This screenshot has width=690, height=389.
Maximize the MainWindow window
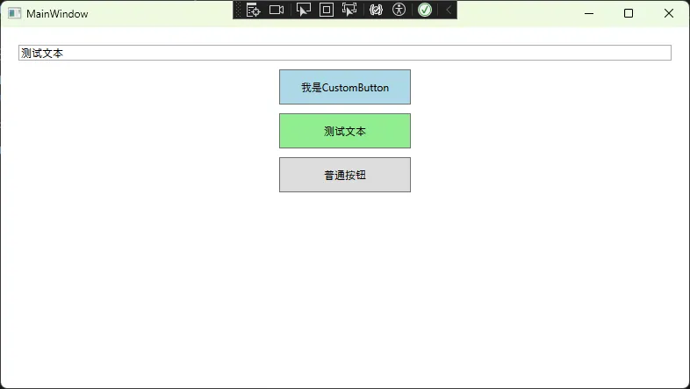(x=629, y=13)
